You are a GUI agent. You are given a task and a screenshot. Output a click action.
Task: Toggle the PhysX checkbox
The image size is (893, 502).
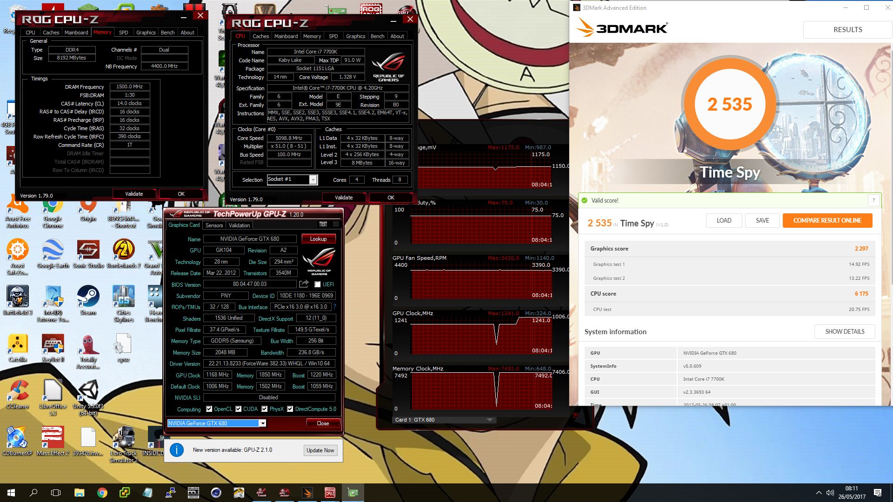tap(265, 409)
